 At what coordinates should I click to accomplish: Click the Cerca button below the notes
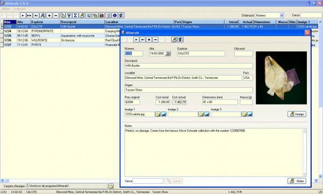[174, 181]
